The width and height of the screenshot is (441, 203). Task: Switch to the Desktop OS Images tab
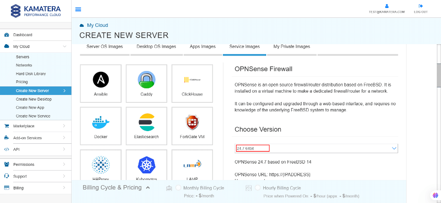pyautogui.click(x=156, y=47)
